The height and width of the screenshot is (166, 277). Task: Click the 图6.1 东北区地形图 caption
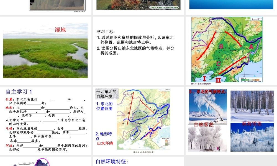(143, 152)
